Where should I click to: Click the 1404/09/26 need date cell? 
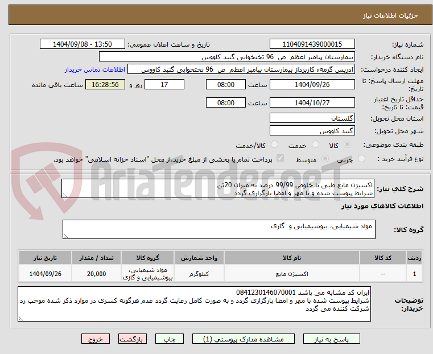point(46,274)
